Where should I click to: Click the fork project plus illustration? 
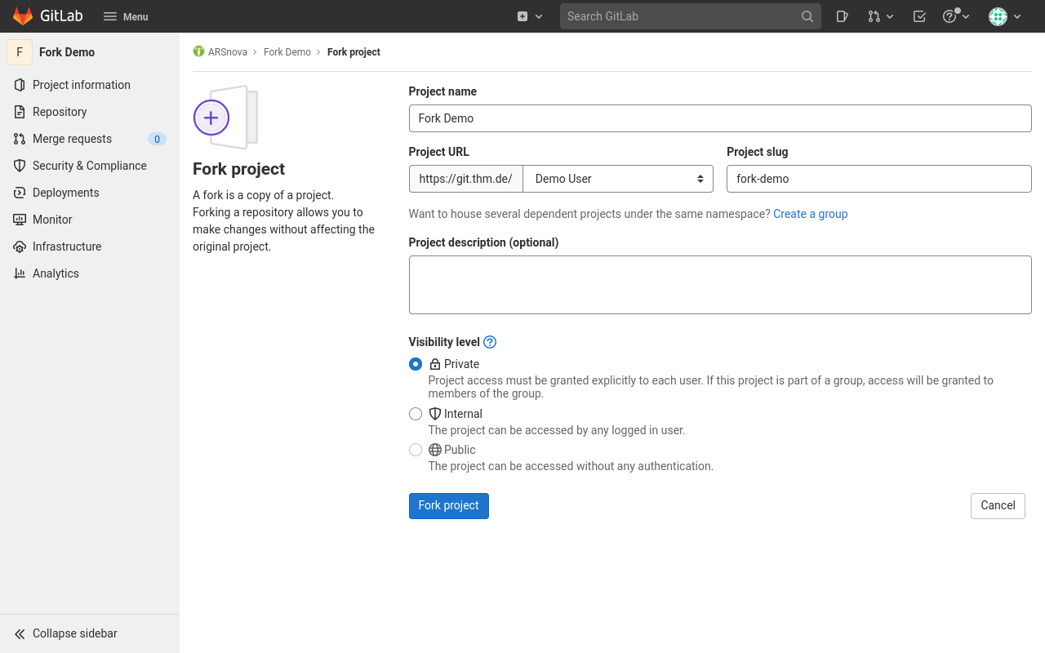pos(225,118)
